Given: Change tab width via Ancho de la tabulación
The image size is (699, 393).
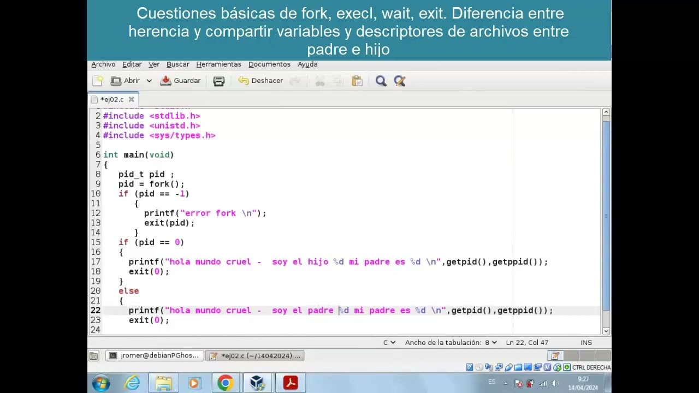Looking at the screenshot, I should point(451,342).
